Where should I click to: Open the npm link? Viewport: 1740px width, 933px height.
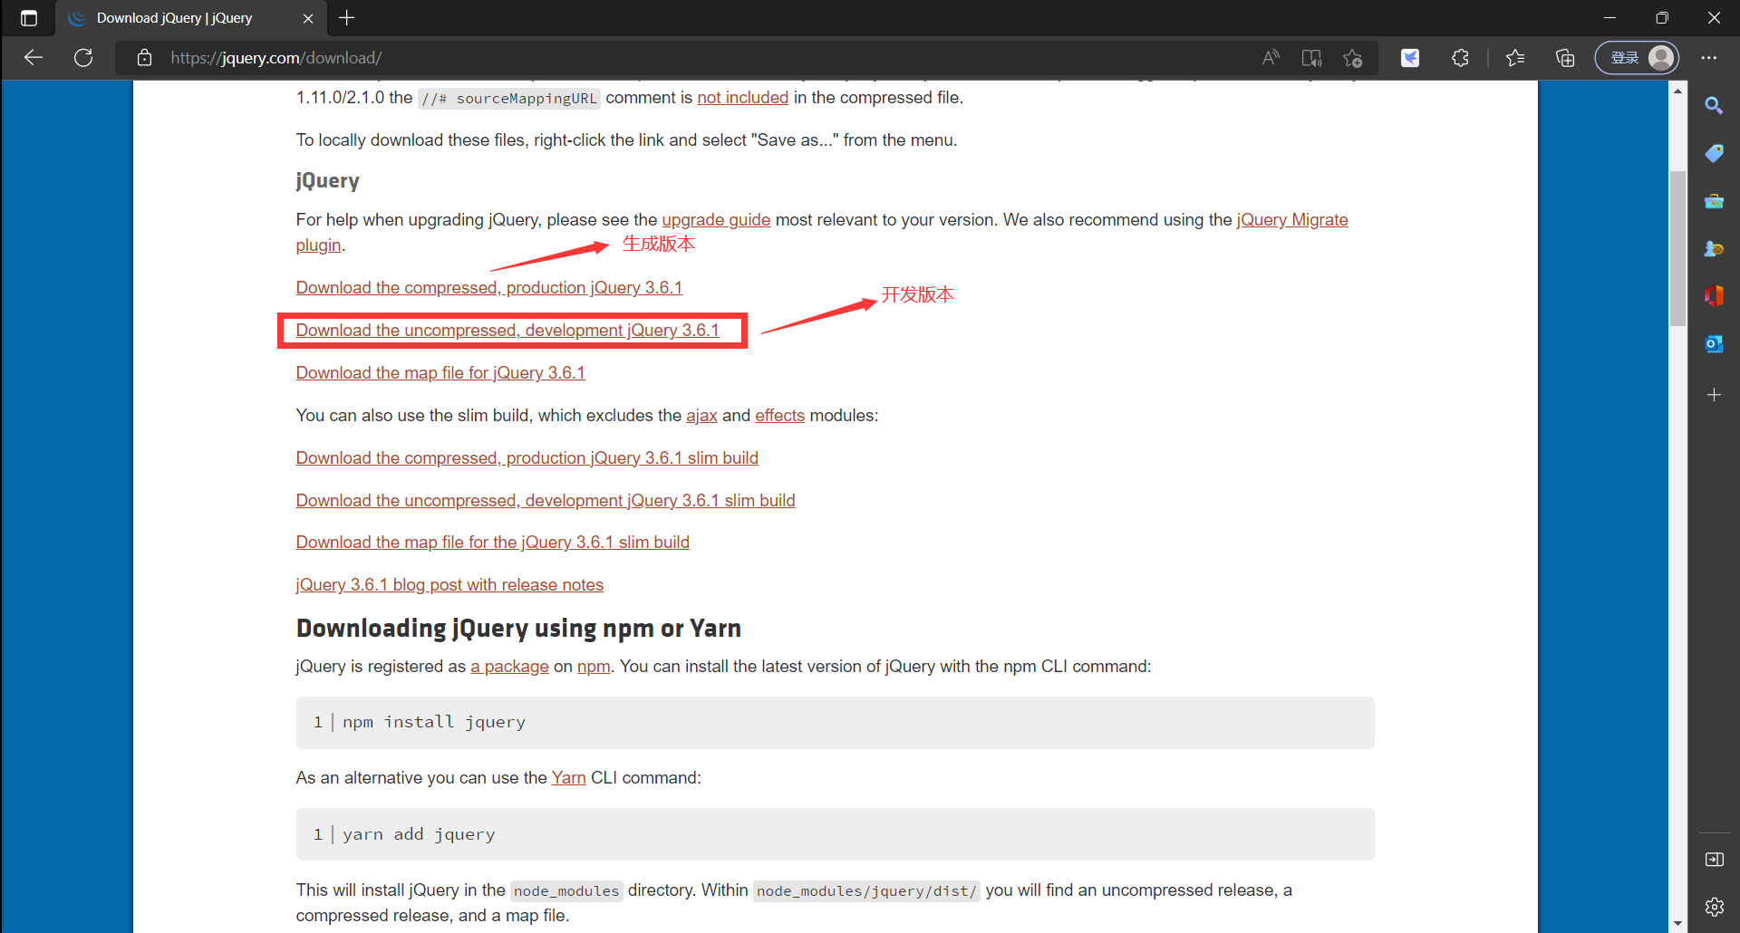(594, 667)
